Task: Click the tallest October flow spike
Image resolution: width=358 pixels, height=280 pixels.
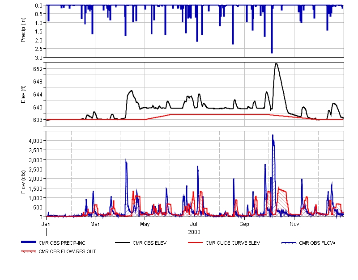Action: point(273,136)
